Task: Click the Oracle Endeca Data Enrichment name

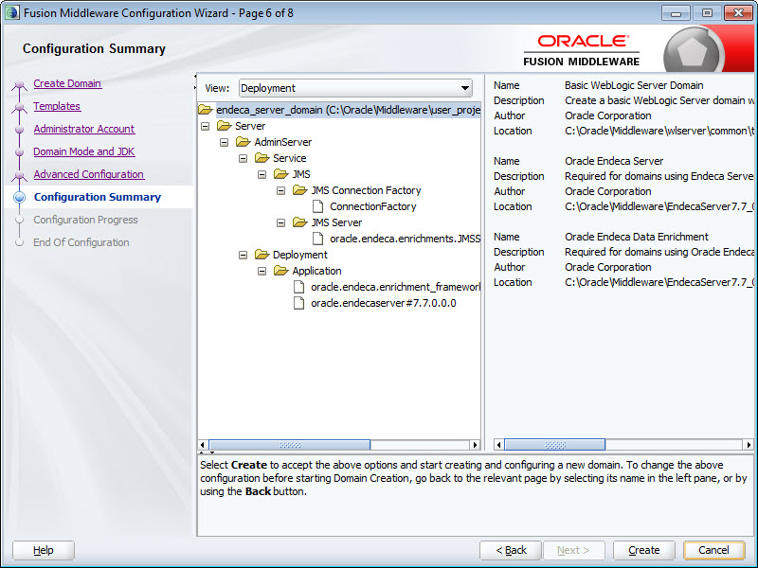Action: pyautogui.click(x=637, y=237)
